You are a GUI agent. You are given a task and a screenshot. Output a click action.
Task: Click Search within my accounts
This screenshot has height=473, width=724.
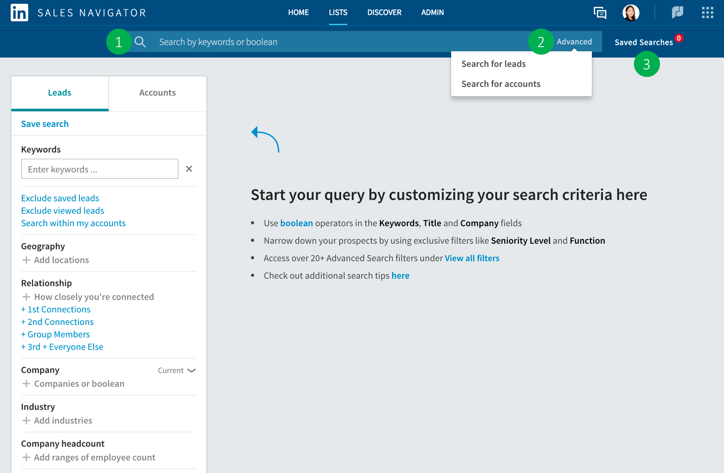73,223
